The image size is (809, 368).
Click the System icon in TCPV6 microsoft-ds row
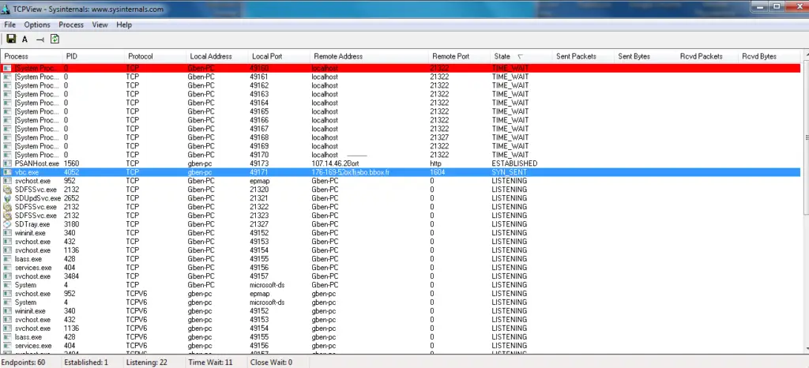(x=7, y=302)
